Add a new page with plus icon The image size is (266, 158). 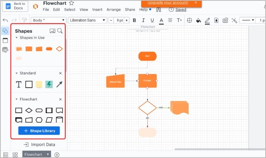[x=57, y=154]
